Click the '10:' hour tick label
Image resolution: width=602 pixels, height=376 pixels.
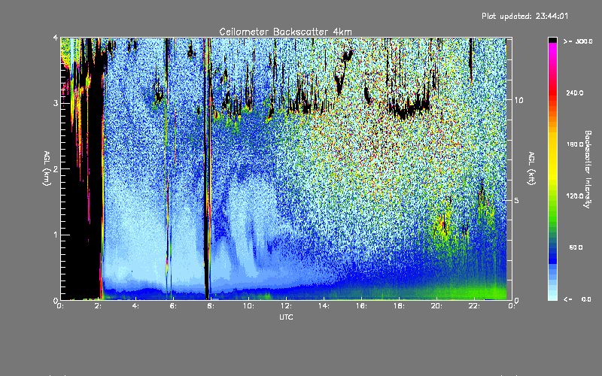[x=248, y=306]
